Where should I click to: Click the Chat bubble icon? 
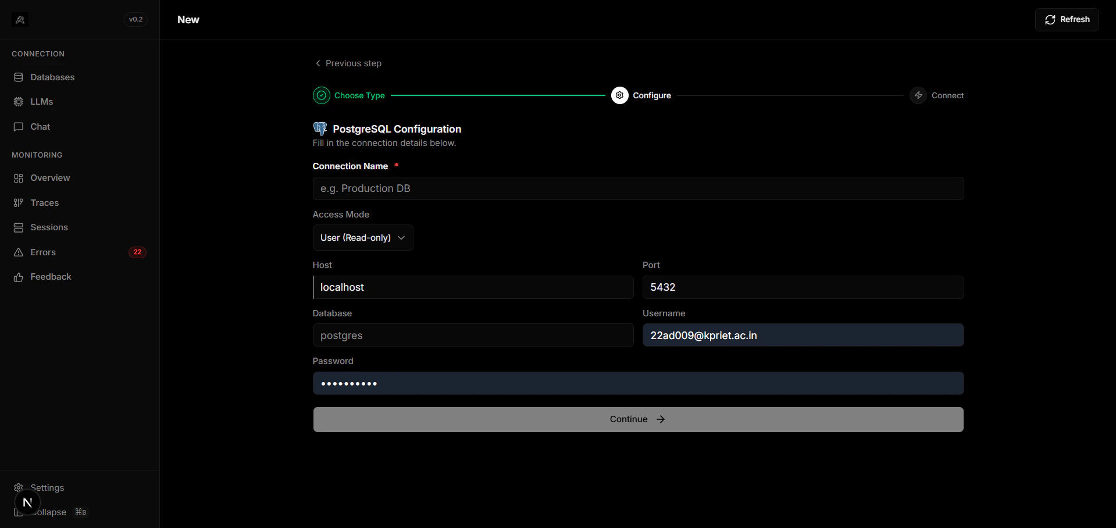click(x=19, y=127)
